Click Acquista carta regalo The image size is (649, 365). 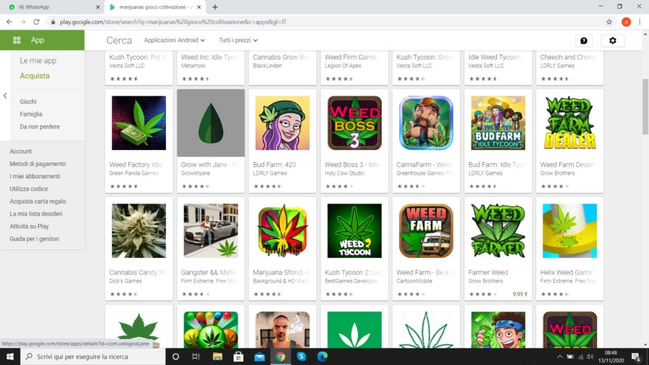[x=37, y=201]
